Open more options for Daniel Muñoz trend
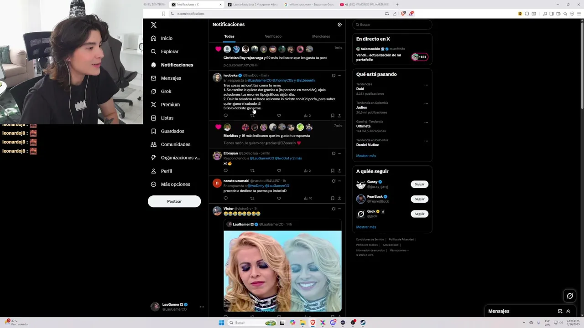The height and width of the screenshot is (328, 584). click(426, 141)
